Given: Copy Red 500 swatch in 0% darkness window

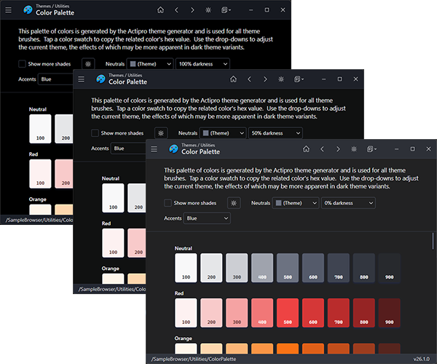Looking at the screenshot, I should (288, 312).
